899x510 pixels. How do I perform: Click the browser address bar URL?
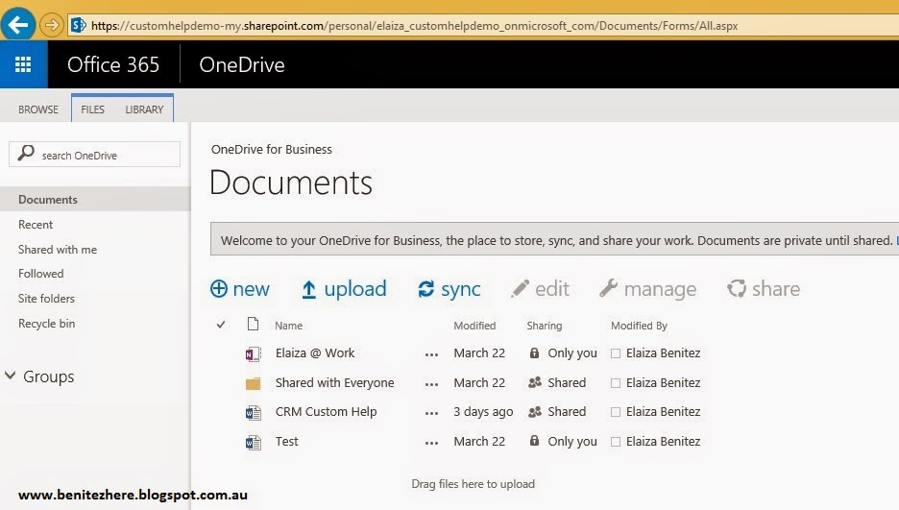click(414, 26)
